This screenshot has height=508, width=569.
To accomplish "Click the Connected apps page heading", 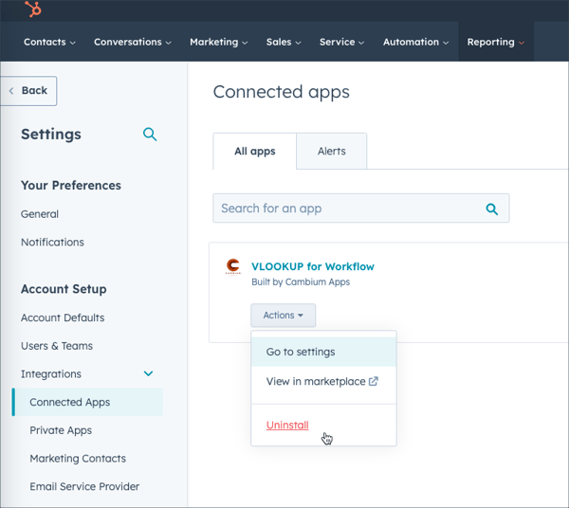I will click(281, 92).
